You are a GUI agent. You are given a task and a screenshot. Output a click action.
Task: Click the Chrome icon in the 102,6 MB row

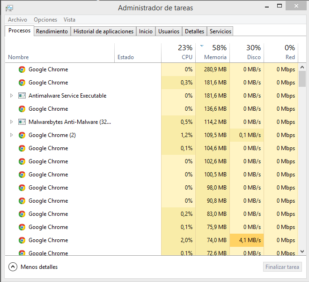pos(22,161)
